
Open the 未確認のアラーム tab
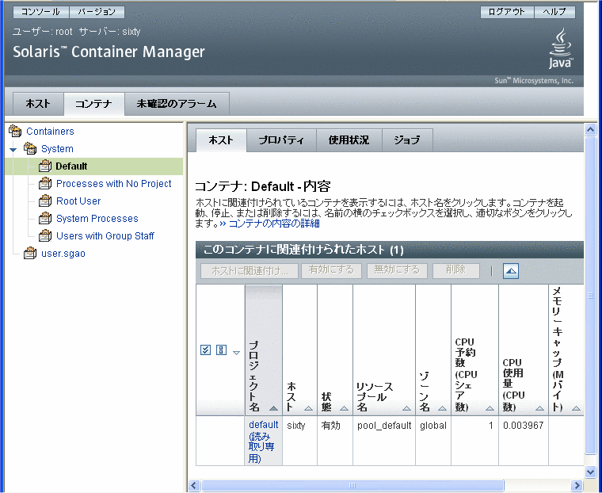click(177, 104)
